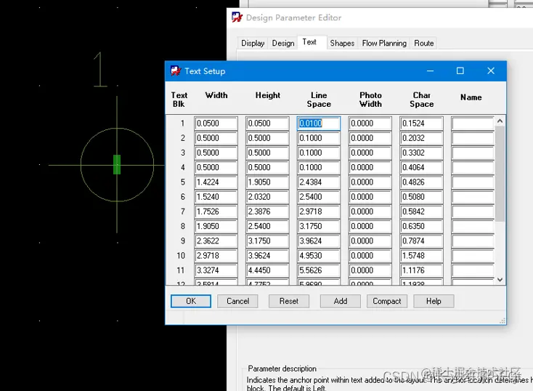
Task: Click the Name field of block 11
Action: point(473,270)
